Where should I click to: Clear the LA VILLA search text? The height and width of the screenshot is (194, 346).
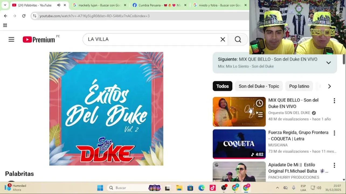point(223,39)
